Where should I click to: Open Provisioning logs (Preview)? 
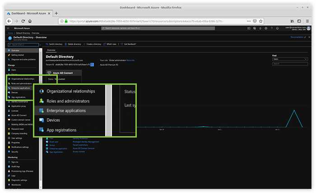22,171
